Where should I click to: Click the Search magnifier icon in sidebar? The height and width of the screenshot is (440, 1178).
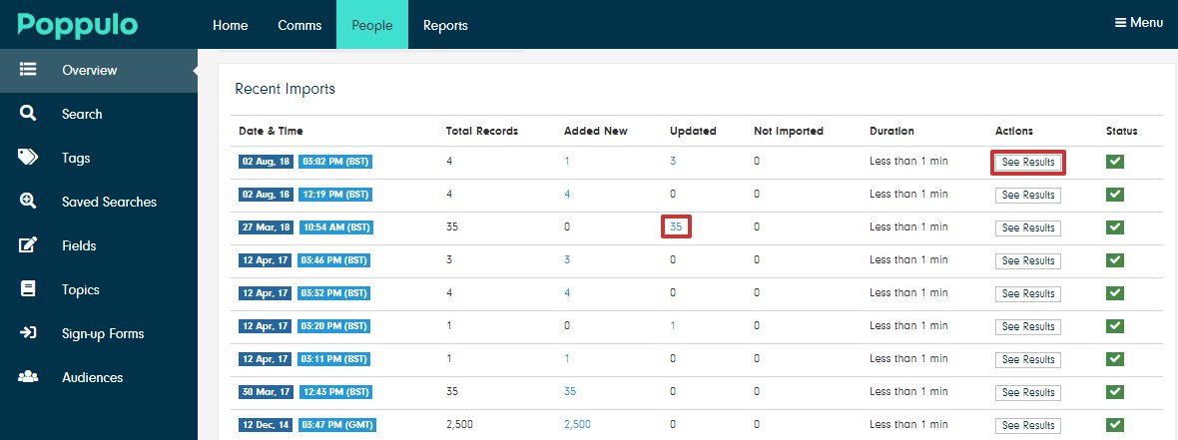pyautogui.click(x=28, y=114)
